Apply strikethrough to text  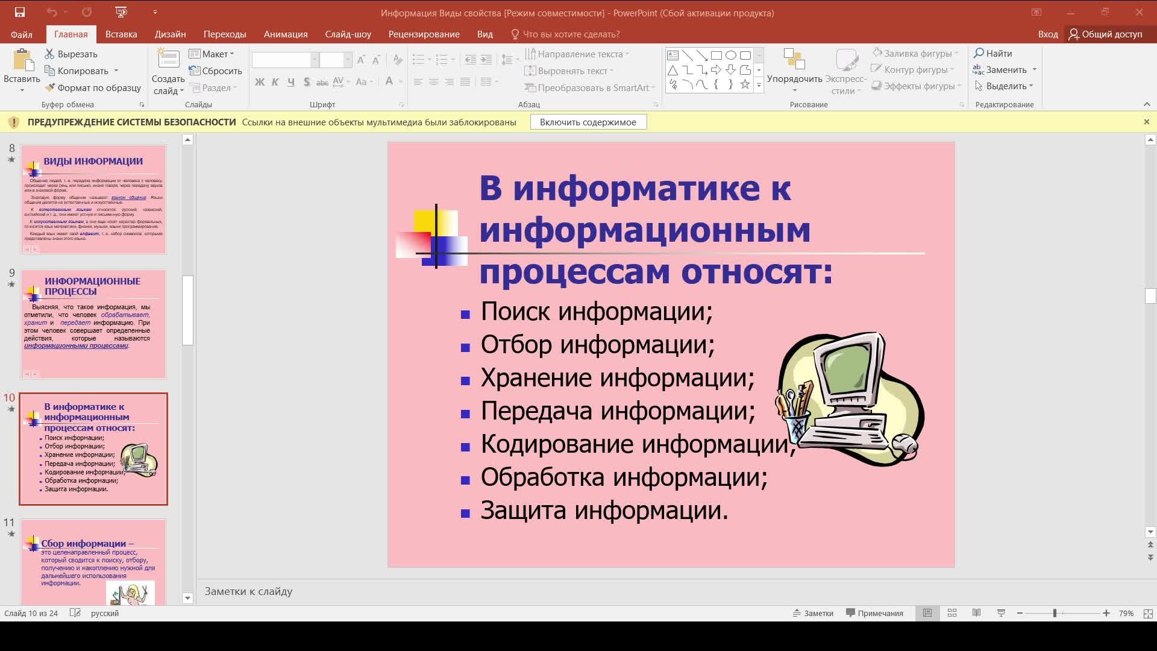pos(322,82)
